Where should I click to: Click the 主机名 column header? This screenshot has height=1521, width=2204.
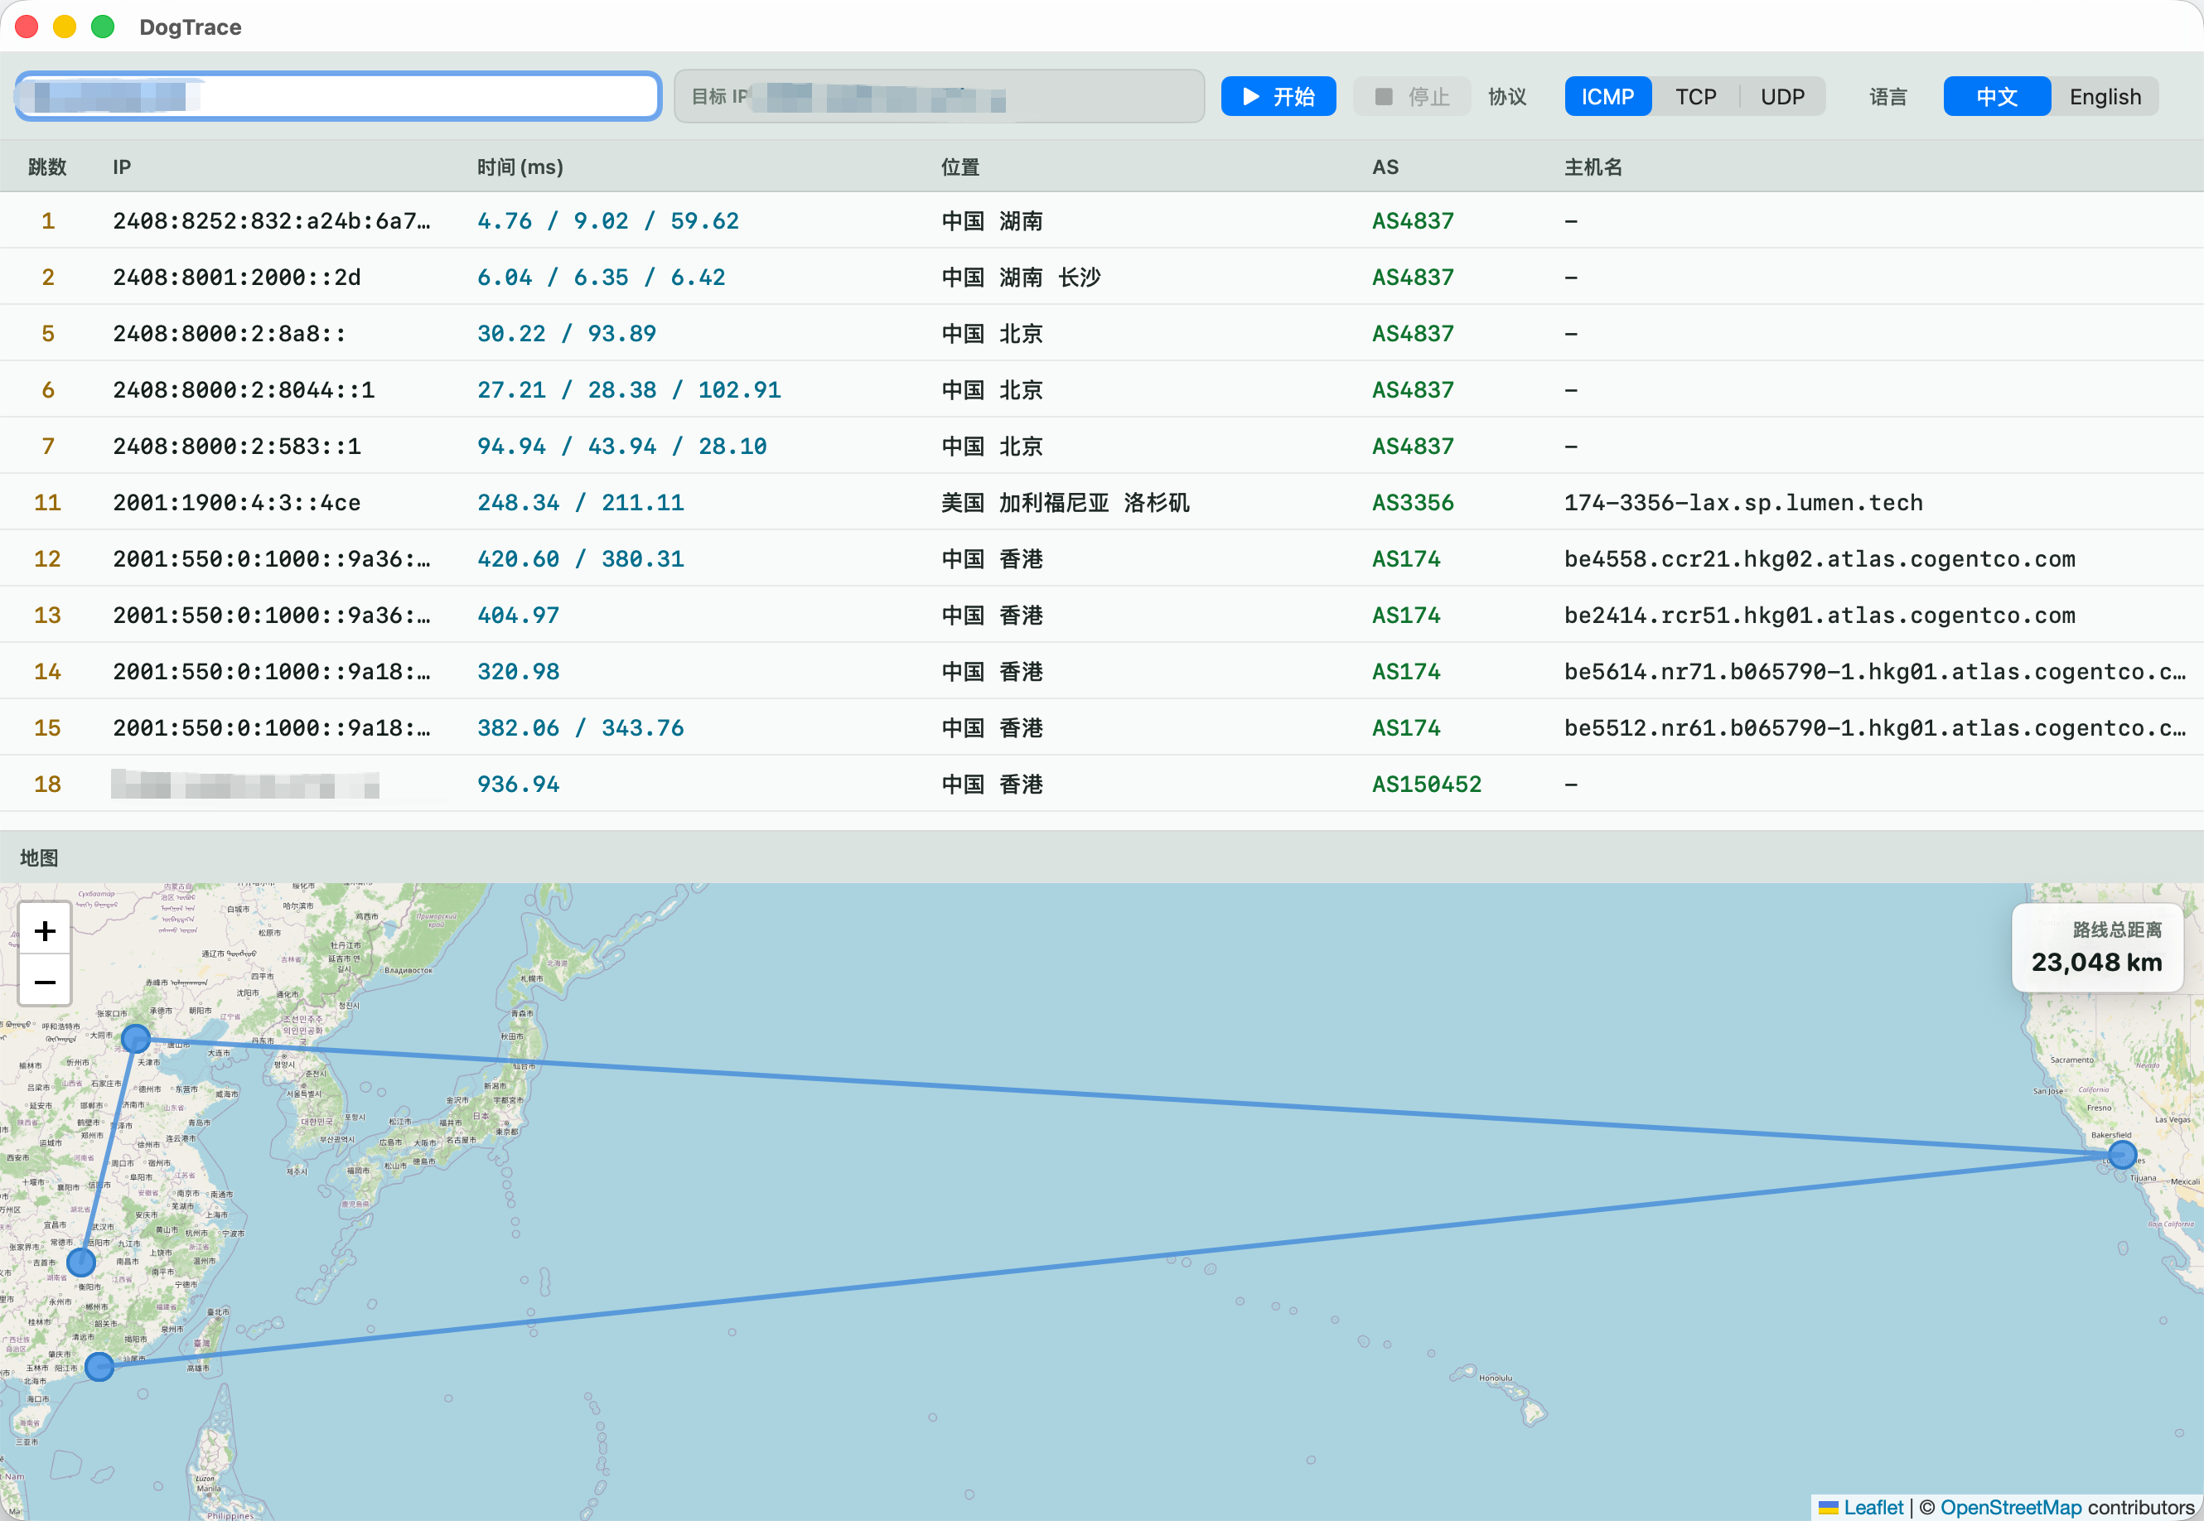[1593, 167]
